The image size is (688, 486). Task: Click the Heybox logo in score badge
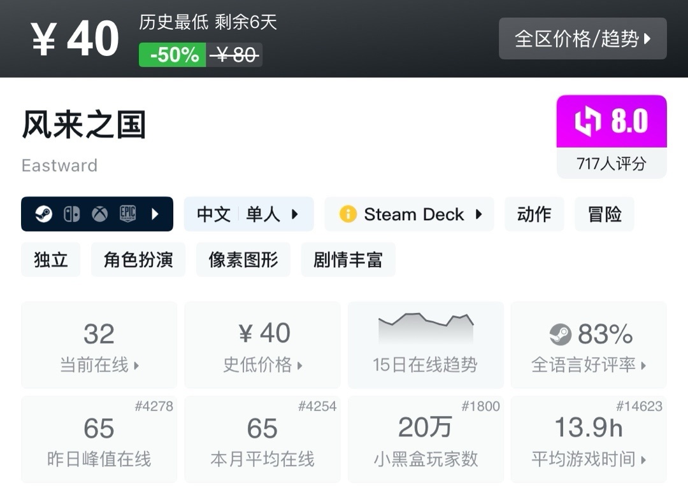[587, 121]
